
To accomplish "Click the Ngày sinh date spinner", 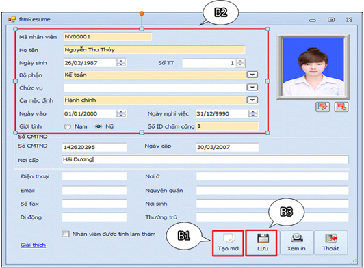I will (x=121, y=63).
